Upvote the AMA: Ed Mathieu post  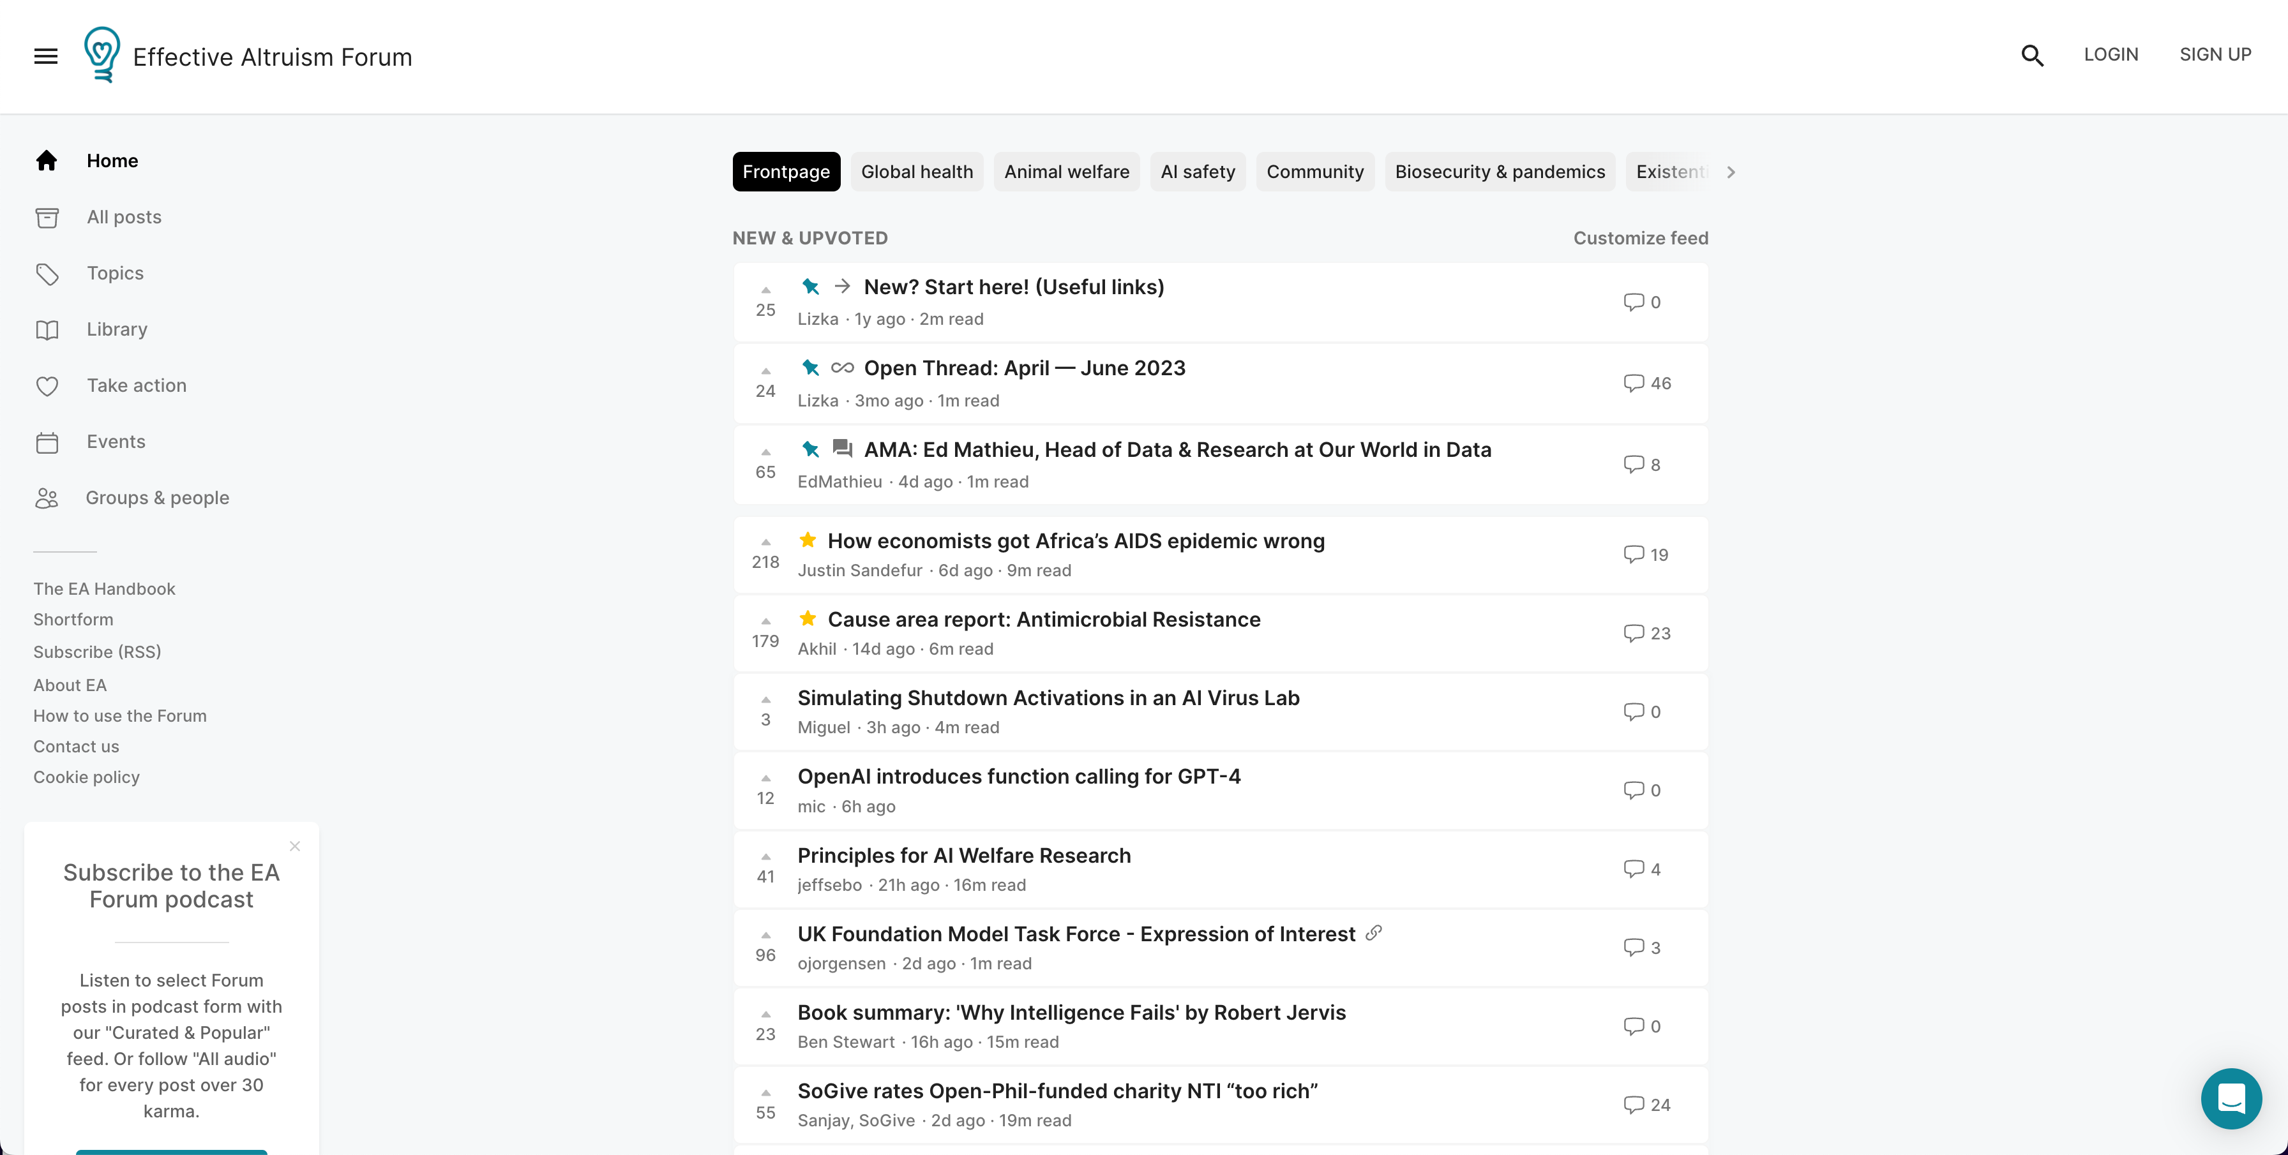click(x=765, y=452)
